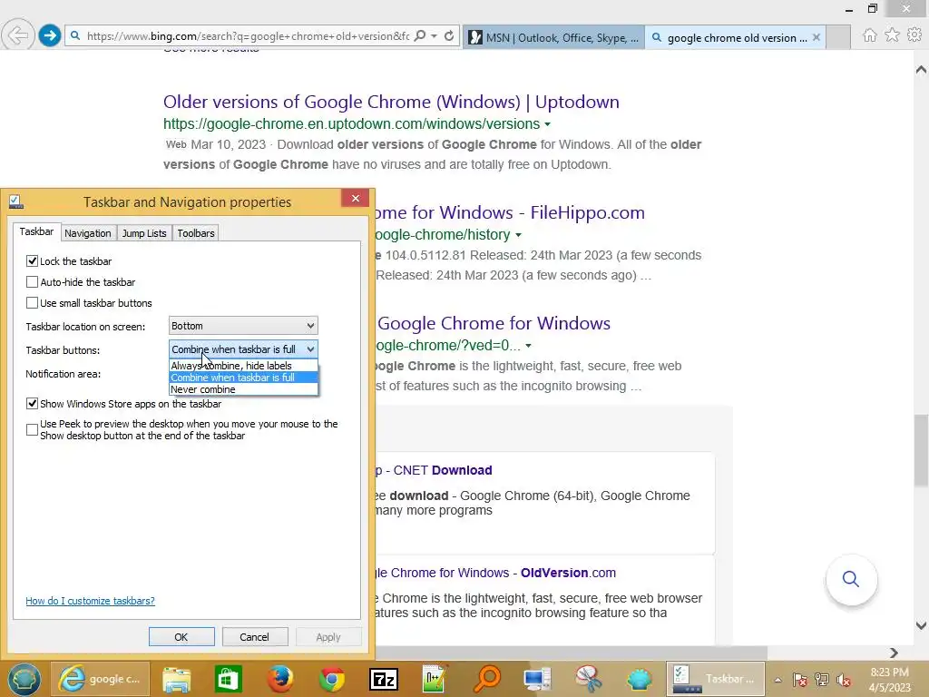The height and width of the screenshot is (697, 929).
Task: Open Notepad++ from taskbar
Action: tap(435, 679)
